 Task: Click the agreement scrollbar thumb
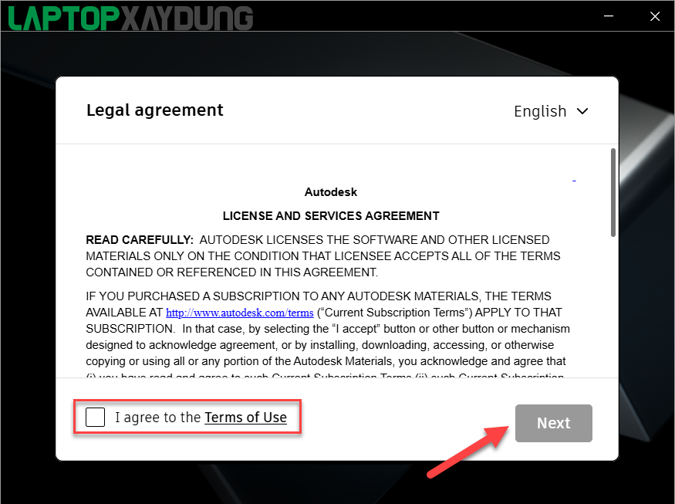tap(613, 192)
